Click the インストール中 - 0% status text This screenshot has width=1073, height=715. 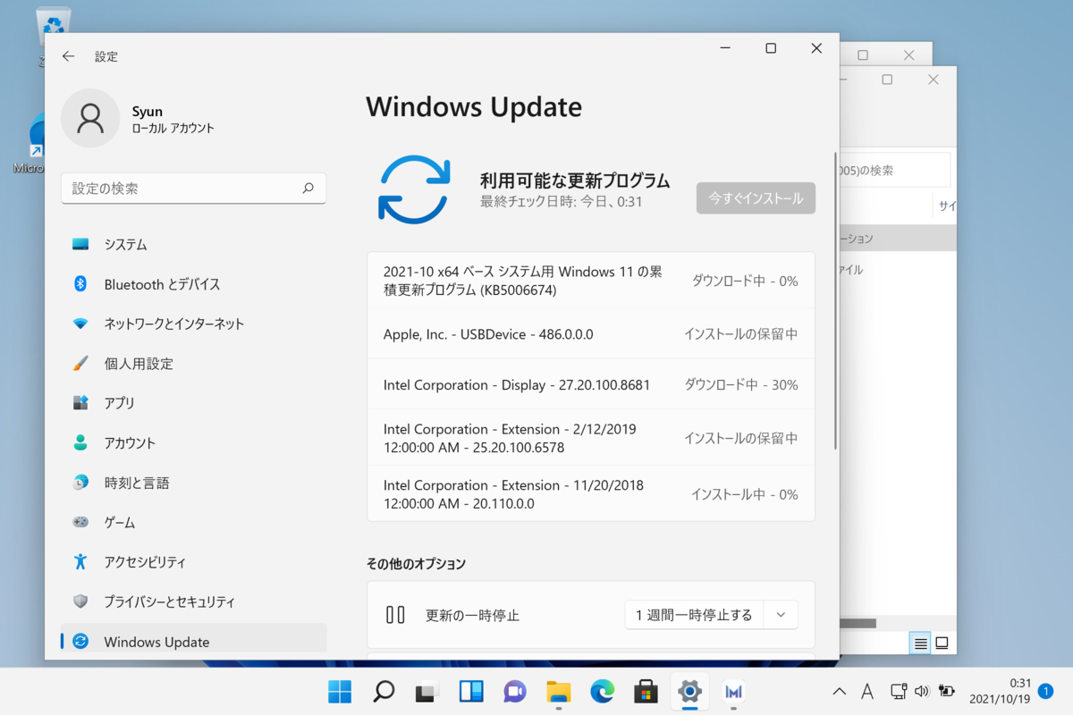pos(745,494)
